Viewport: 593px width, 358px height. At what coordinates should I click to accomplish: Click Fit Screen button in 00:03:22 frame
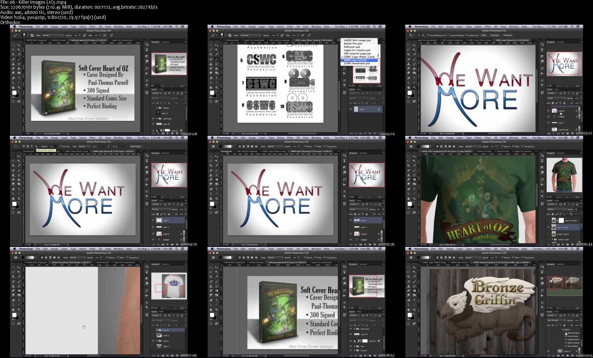coord(494,35)
